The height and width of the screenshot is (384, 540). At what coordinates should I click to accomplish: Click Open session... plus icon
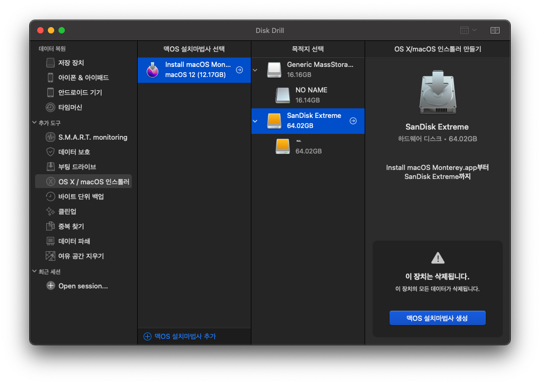coord(50,286)
